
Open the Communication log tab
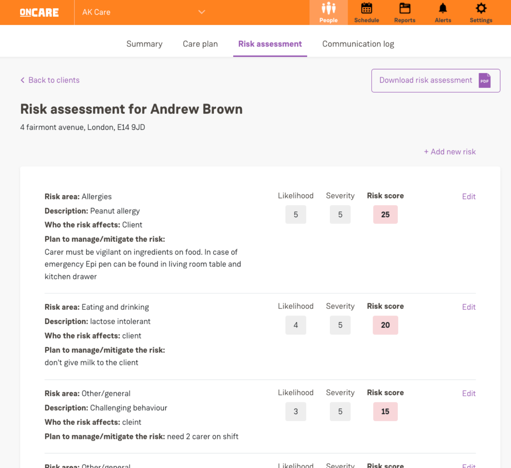coord(358,44)
